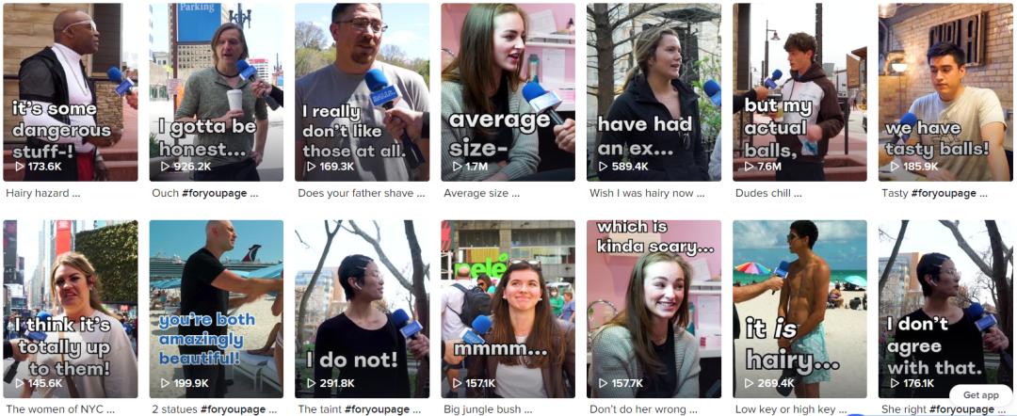Click the Get app button
The height and width of the screenshot is (416, 1017).
tap(980, 395)
